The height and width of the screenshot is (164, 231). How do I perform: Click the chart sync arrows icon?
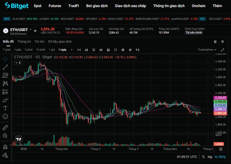pos(138,50)
